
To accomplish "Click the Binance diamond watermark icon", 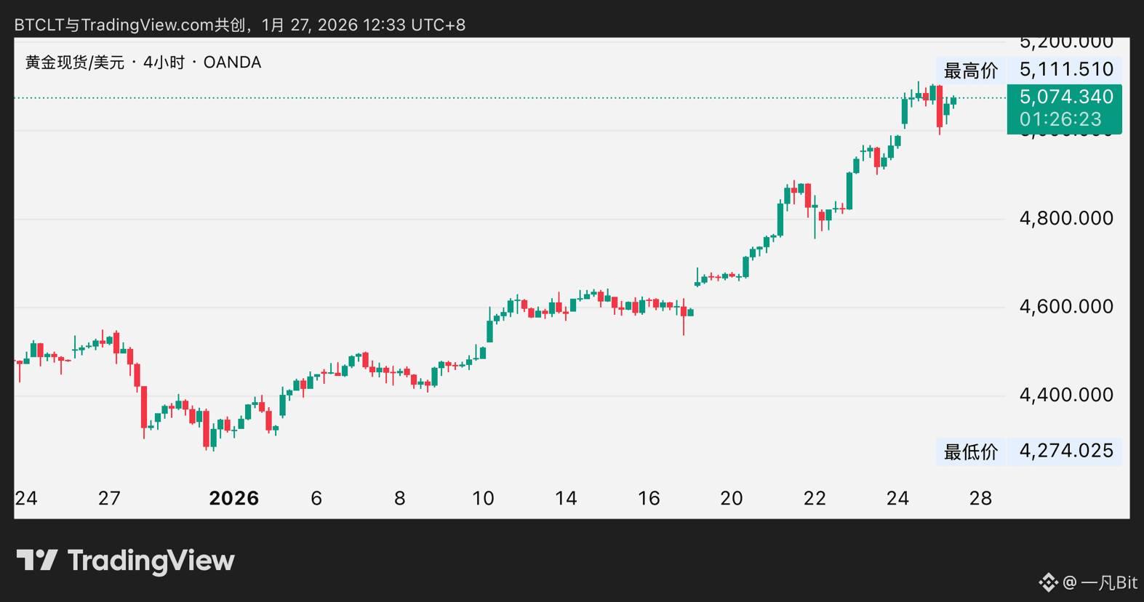I will click(1048, 582).
